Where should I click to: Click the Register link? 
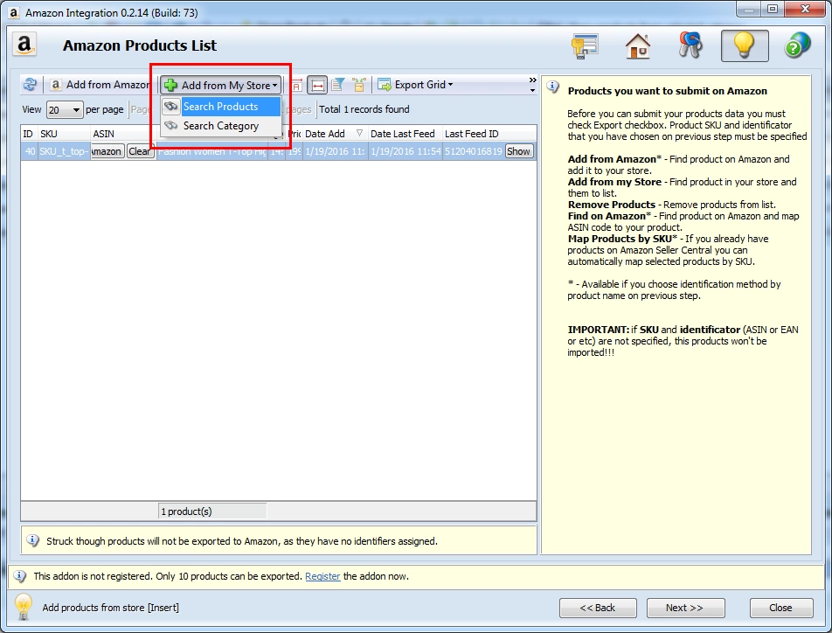tap(322, 576)
